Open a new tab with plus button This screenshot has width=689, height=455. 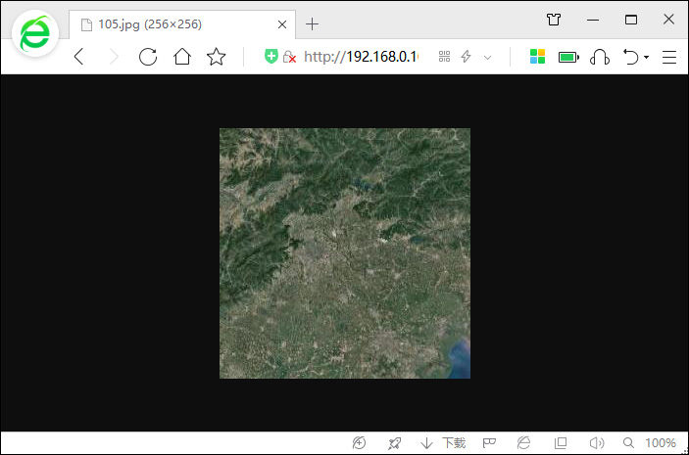tap(312, 24)
